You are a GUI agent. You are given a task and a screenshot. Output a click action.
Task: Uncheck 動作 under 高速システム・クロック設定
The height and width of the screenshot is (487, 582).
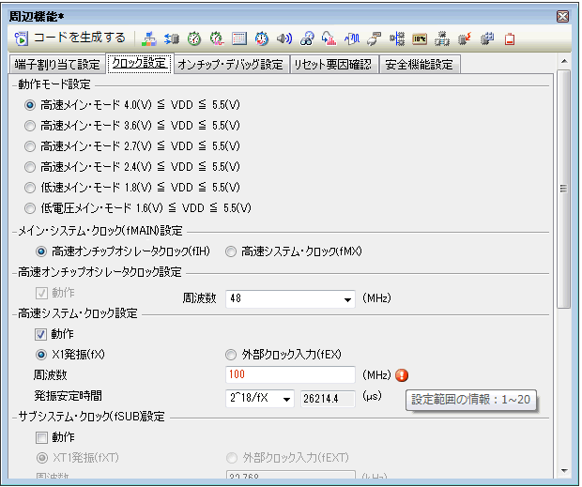click(x=41, y=334)
